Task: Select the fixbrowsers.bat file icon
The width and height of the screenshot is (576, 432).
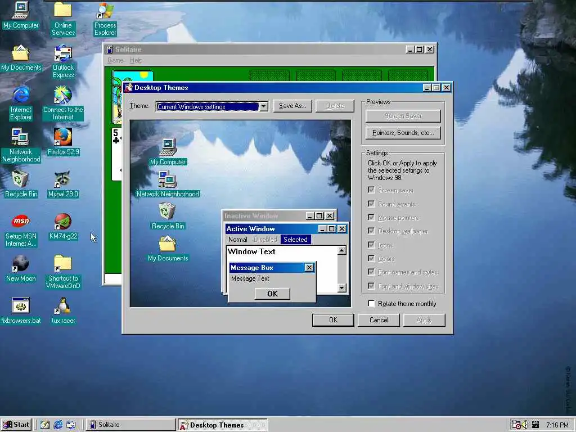Action: pyautogui.click(x=21, y=310)
